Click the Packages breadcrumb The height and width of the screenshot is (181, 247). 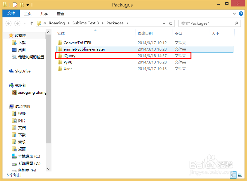click(x=115, y=23)
